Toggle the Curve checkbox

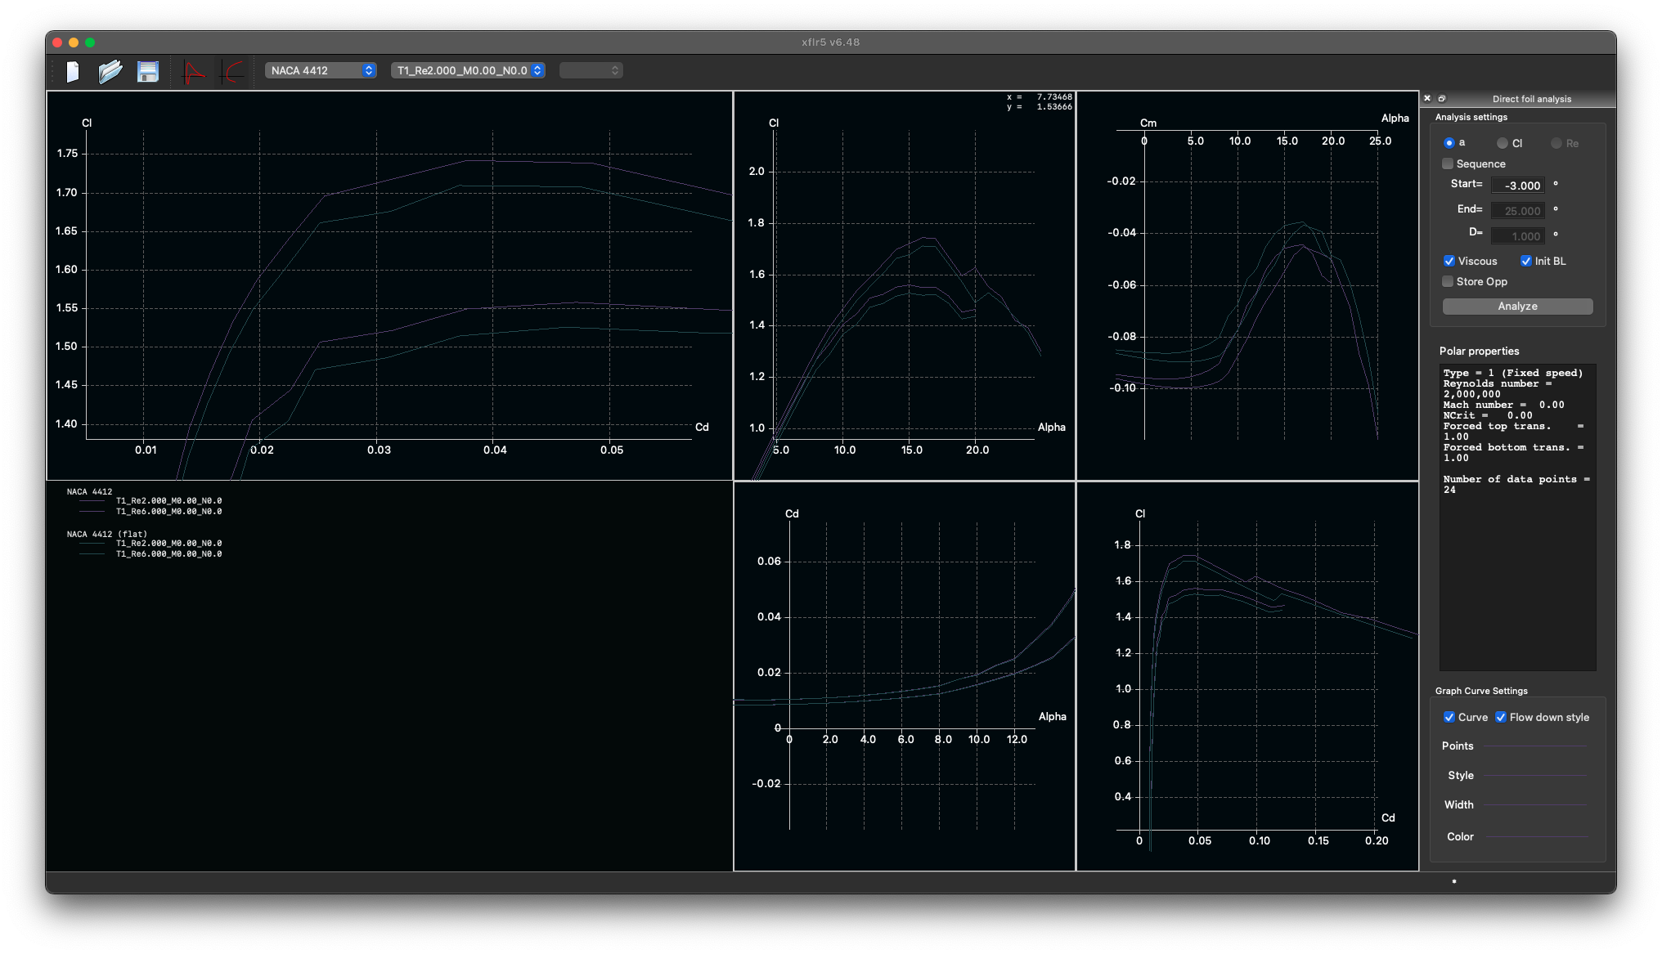click(1449, 717)
